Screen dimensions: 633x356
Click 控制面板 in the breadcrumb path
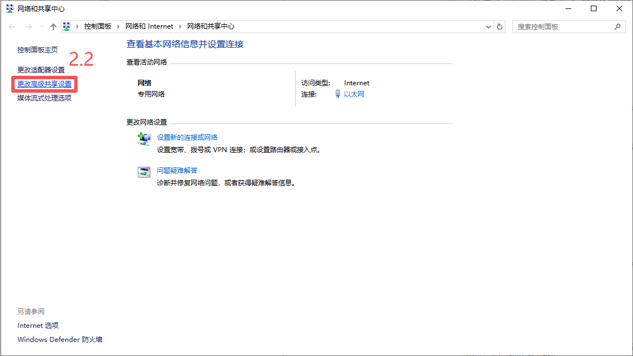(98, 26)
